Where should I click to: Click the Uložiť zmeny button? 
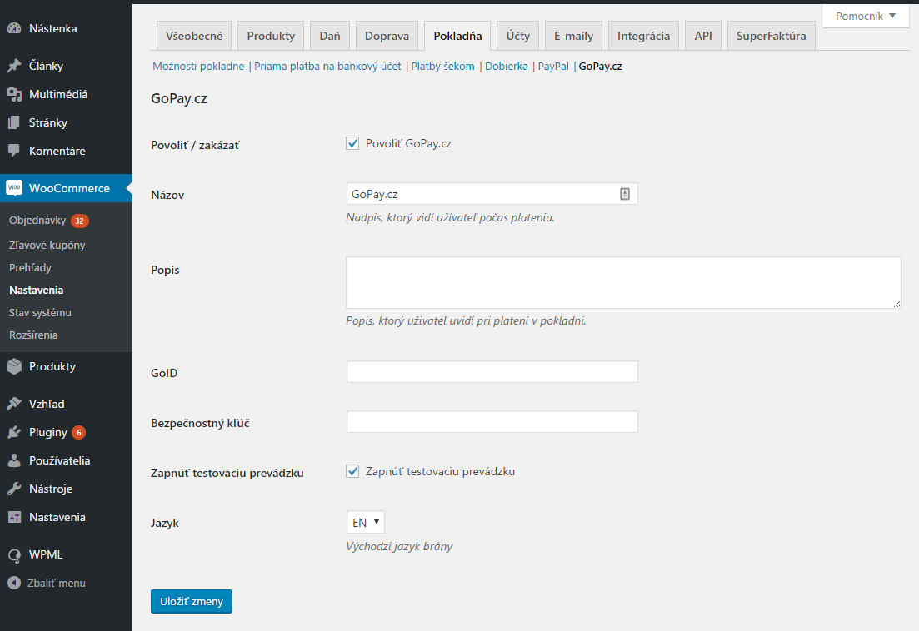point(191,601)
